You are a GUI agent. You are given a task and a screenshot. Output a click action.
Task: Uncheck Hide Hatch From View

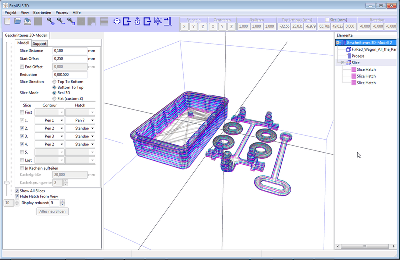click(x=17, y=196)
